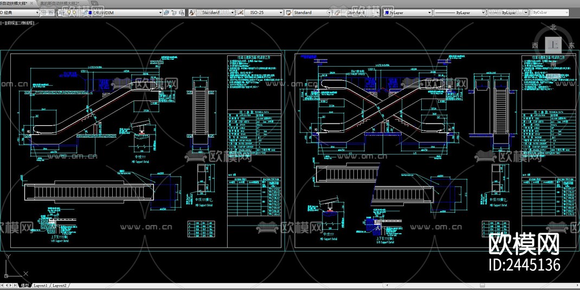Expand text style Standard dropdown

233,12
